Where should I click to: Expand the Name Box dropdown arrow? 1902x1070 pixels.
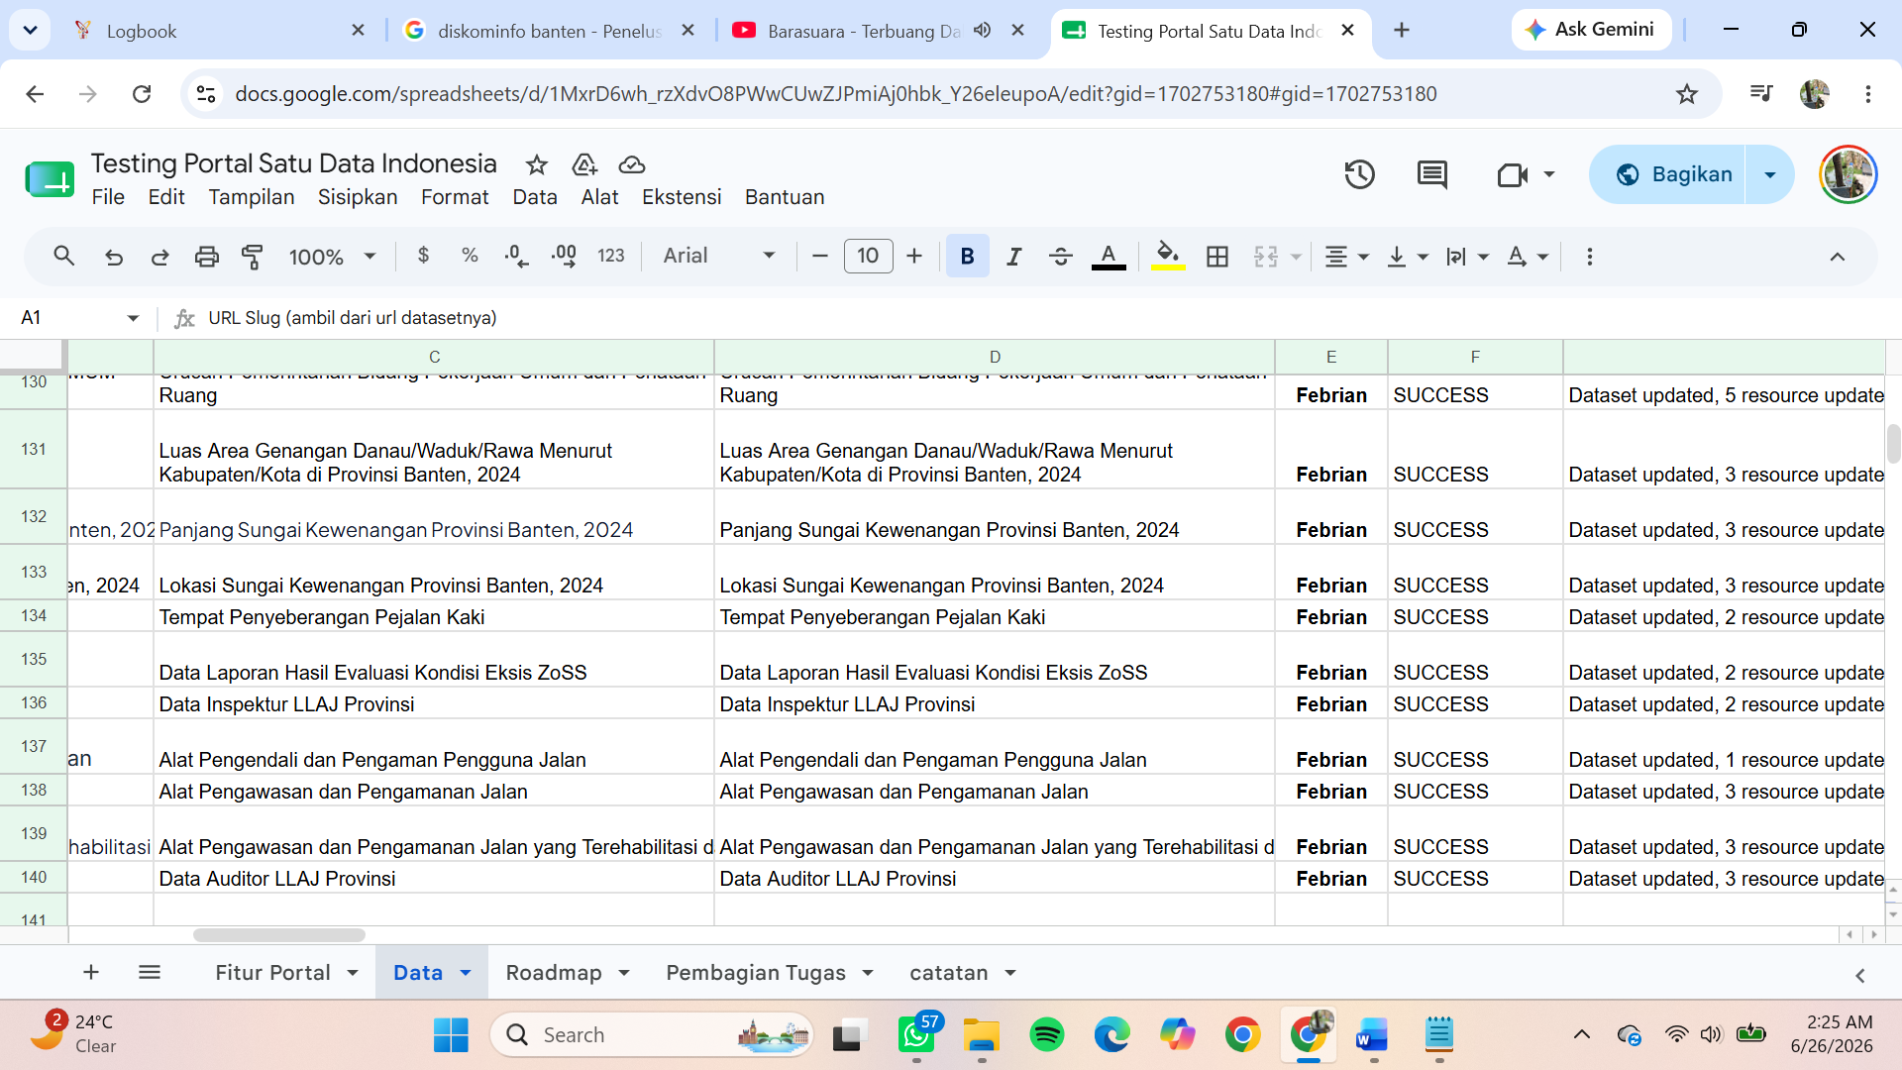(133, 318)
